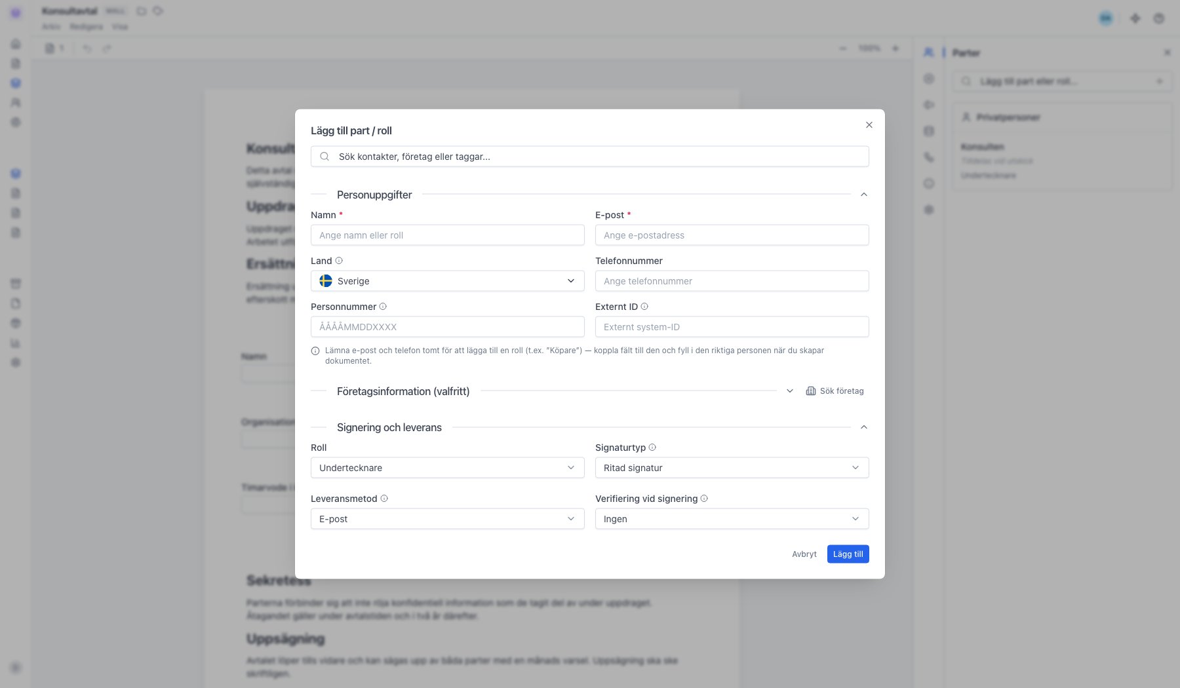Click the Avbryt button

[x=804, y=554]
